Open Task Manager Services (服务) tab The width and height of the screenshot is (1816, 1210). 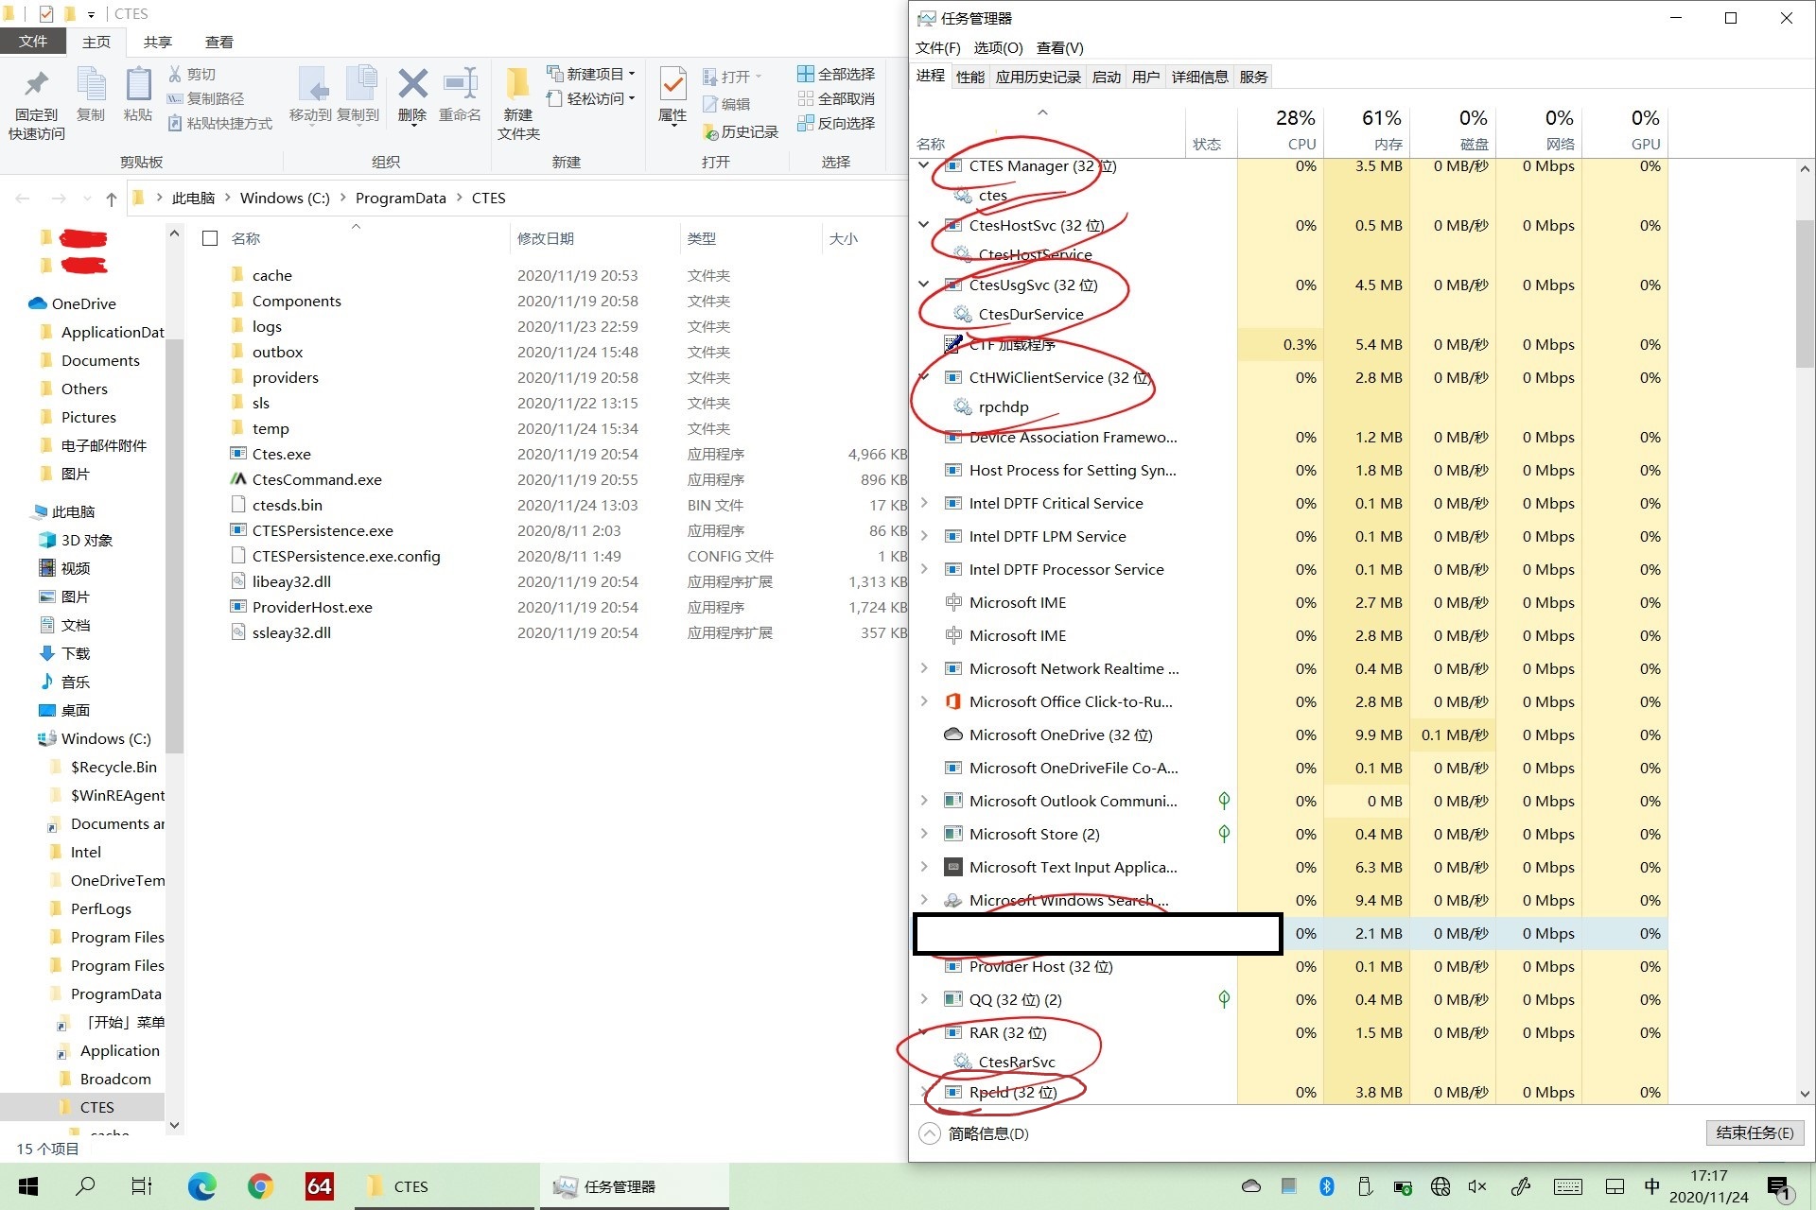click(1253, 77)
